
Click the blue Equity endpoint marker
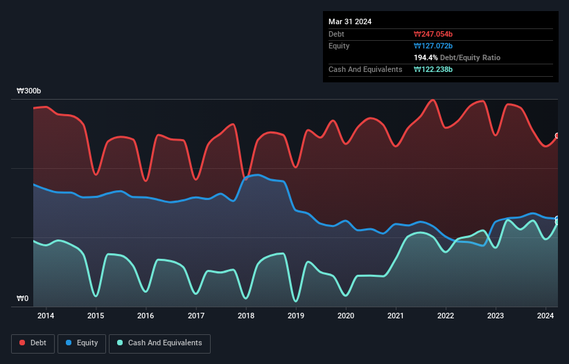point(557,219)
